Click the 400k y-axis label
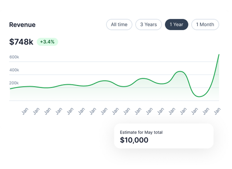Screen dimensions: 232x169 (14, 70)
